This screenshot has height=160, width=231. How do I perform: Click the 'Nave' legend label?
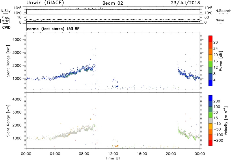(x=220, y=20)
